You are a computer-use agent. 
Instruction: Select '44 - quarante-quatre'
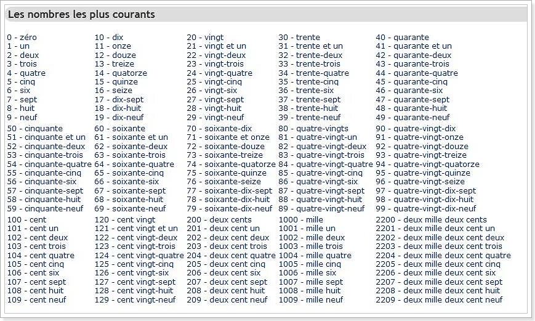[x=417, y=73]
